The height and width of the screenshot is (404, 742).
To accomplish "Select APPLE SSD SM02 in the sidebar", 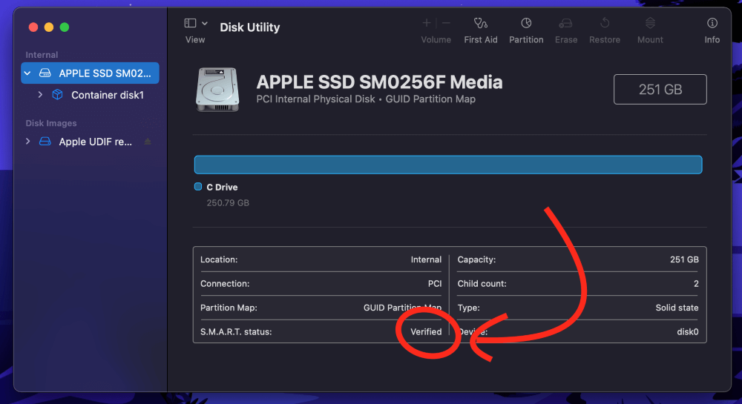I will click(x=90, y=73).
